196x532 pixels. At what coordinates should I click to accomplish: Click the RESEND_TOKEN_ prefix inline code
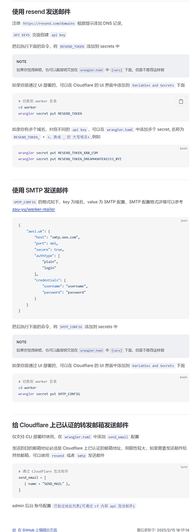(x=27, y=137)
